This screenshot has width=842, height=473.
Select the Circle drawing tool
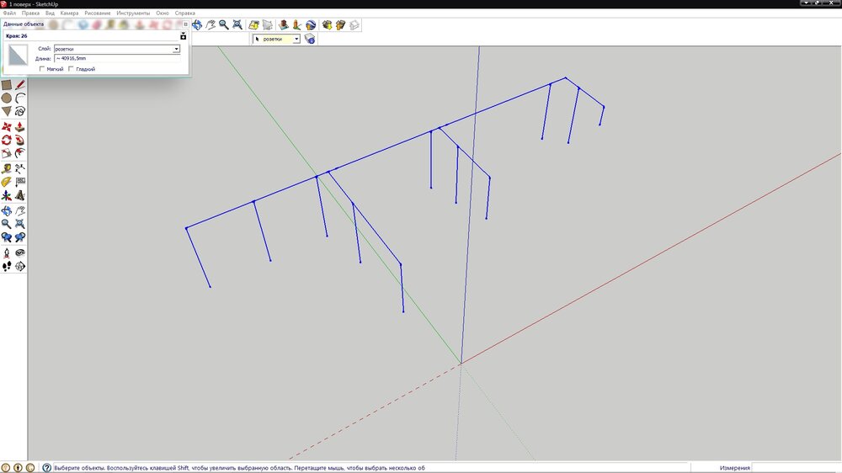[x=7, y=98]
